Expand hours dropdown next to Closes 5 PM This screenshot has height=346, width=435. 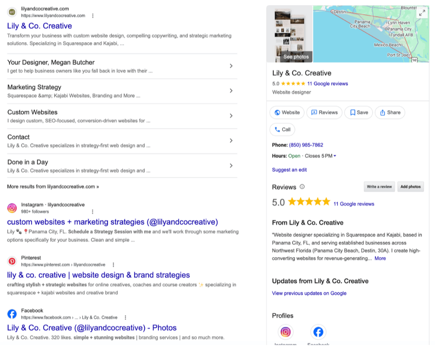(335, 156)
